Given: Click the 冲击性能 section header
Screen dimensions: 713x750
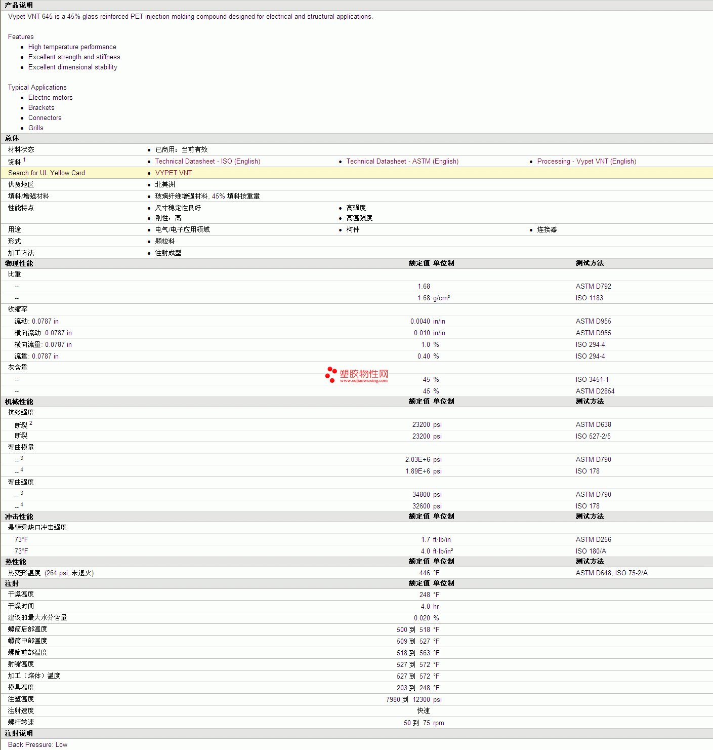Looking at the screenshot, I should pos(19,517).
